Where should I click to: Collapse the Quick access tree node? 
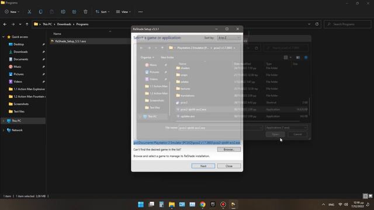pyautogui.click(x=4, y=37)
